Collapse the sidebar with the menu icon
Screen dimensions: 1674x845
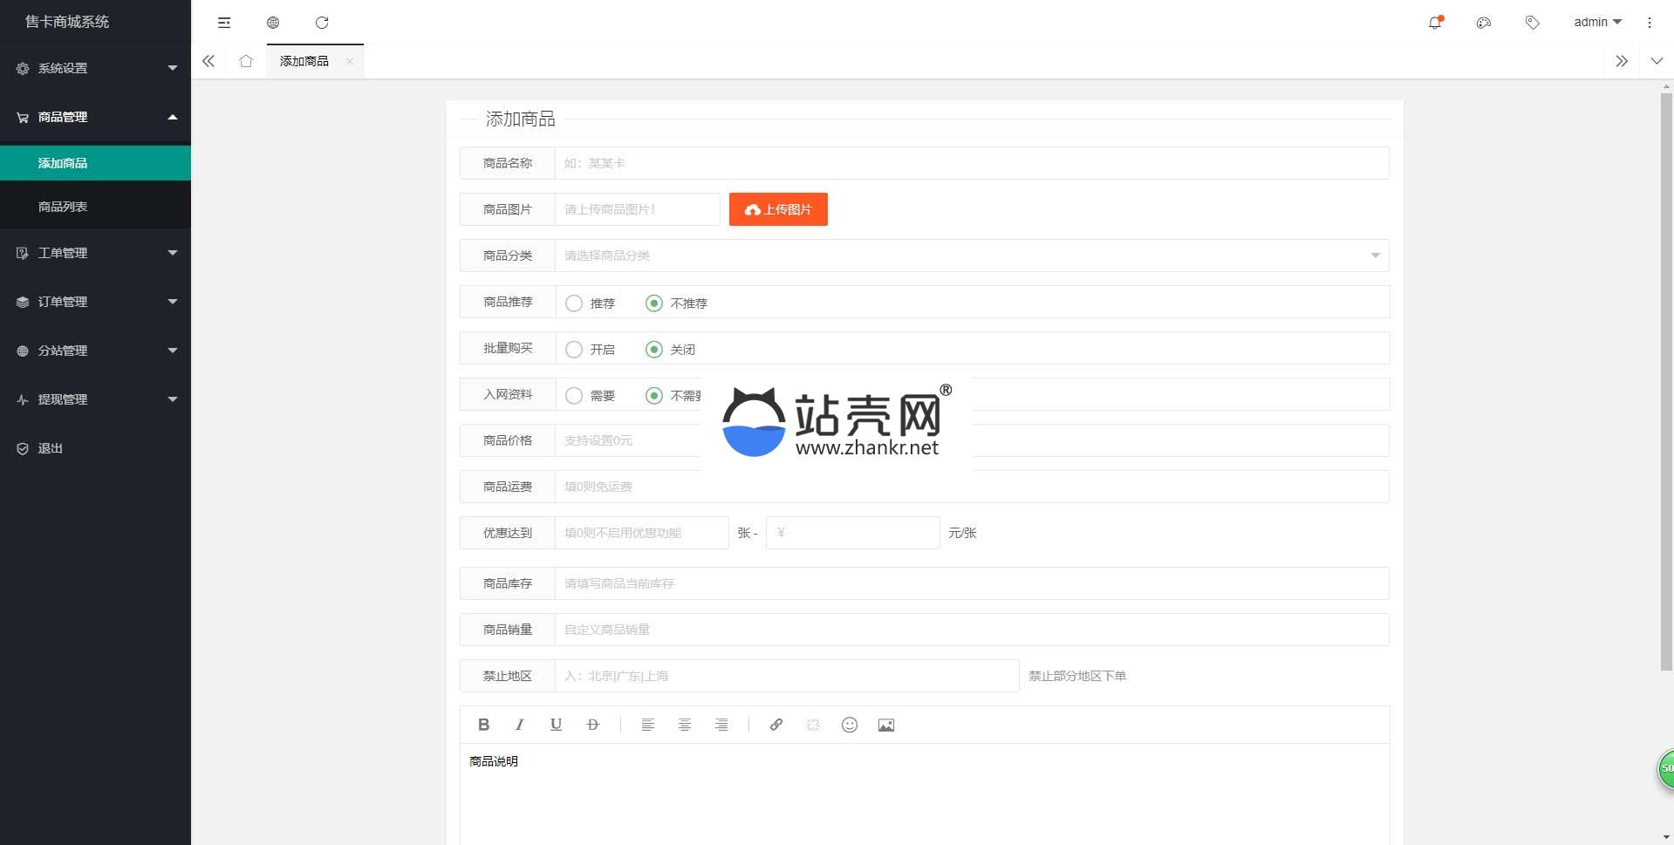tap(224, 23)
